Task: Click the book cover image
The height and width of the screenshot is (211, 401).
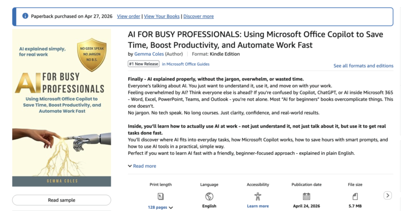Action: 62,108
